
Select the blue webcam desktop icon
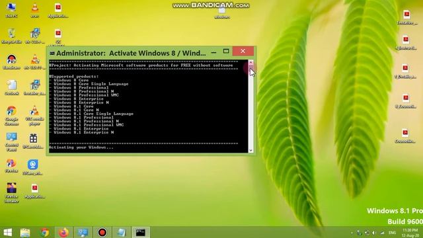coord(33,167)
